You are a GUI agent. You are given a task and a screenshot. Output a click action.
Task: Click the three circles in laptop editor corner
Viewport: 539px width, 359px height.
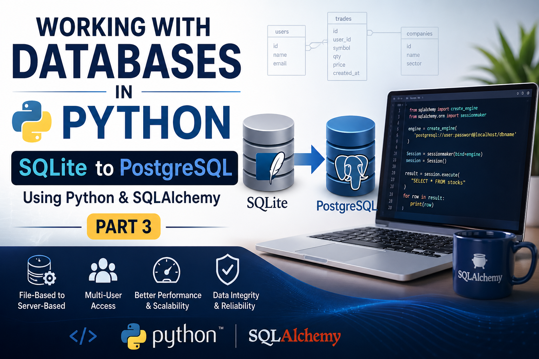pyautogui.click(x=523, y=93)
